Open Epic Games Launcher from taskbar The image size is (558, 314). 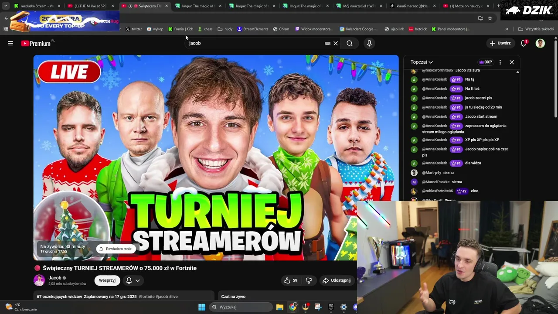coord(331,307)
